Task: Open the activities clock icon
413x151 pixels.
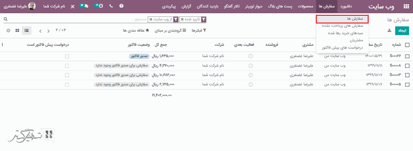Action: click(x=100, y=6)
